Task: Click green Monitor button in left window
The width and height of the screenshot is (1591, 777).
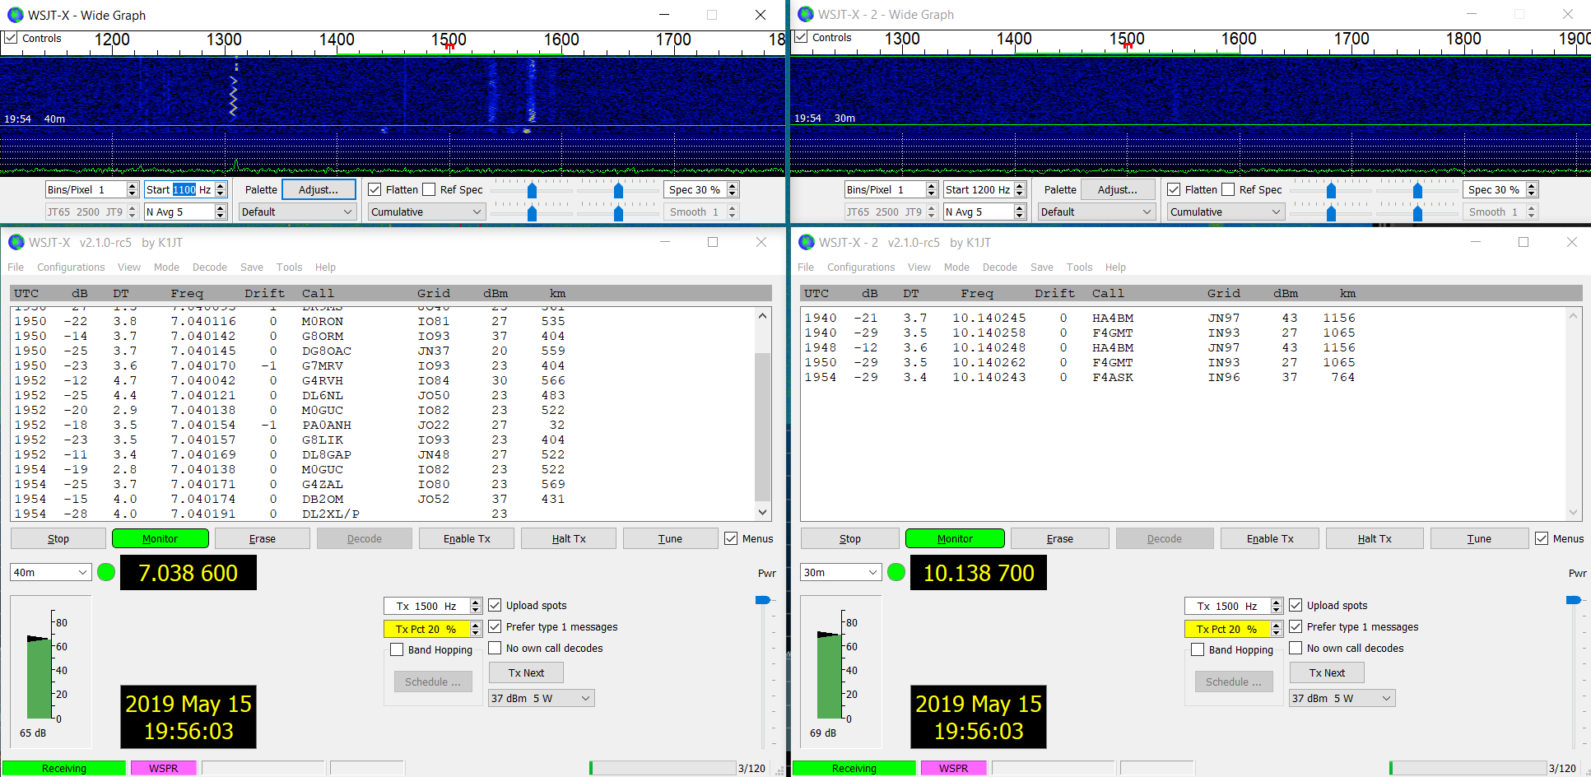Action: [160, 538]
